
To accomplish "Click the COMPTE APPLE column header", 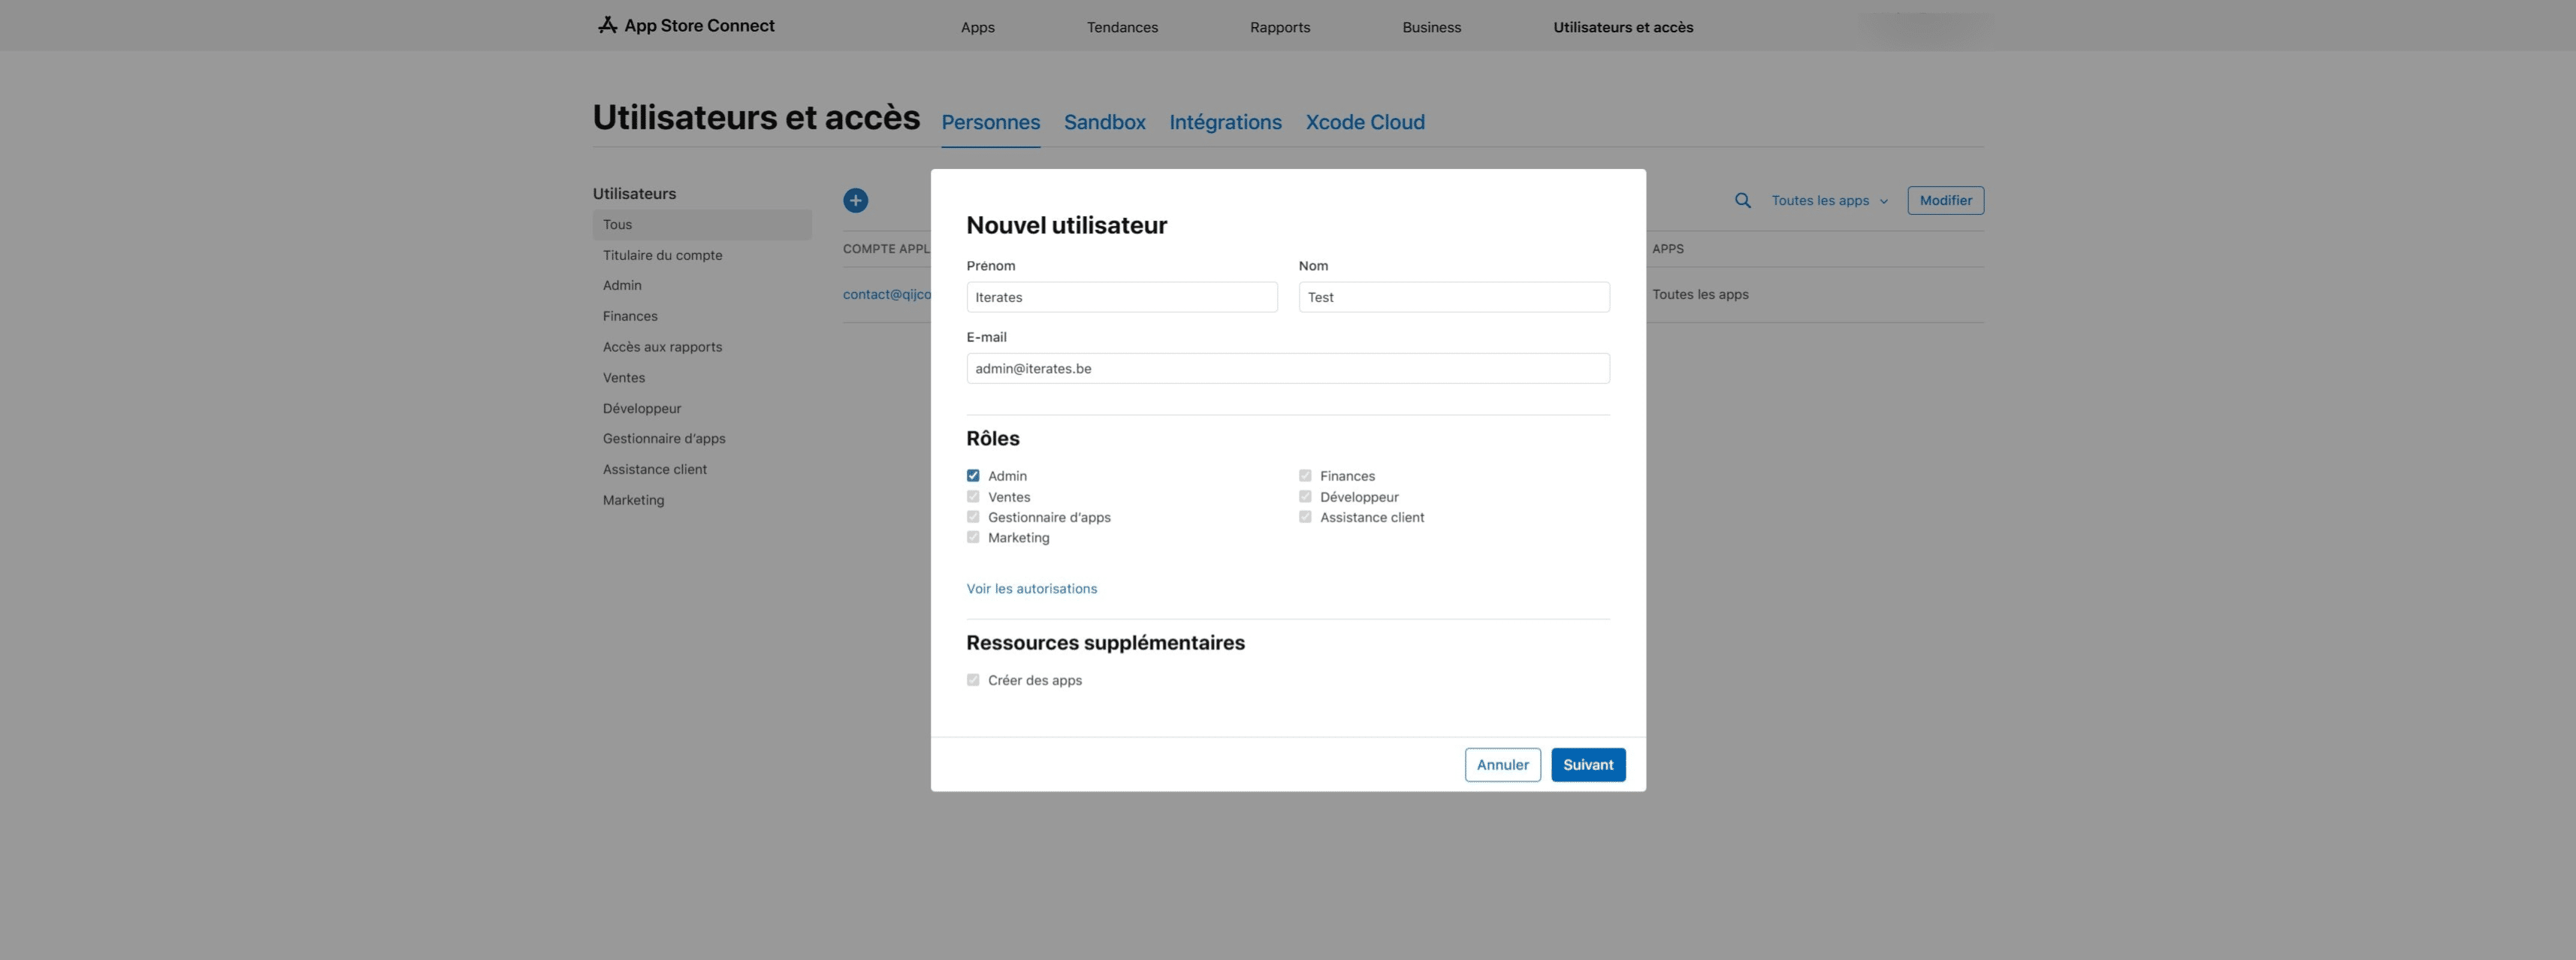I will 887,249.
